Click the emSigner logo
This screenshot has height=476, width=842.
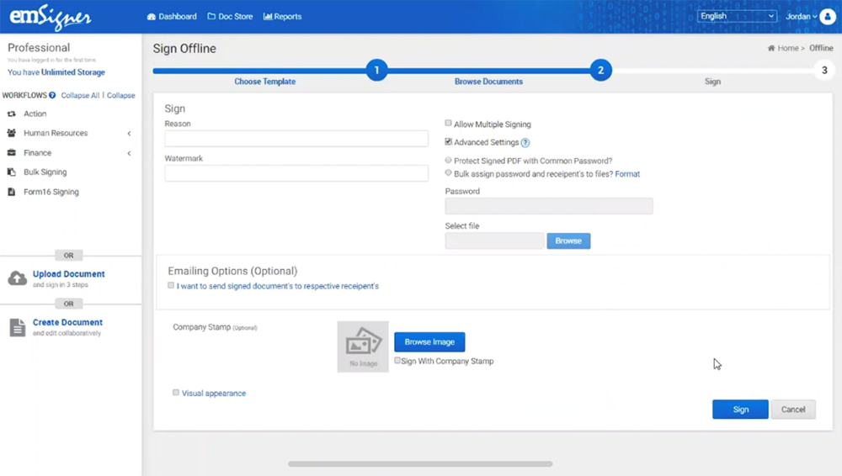(51, 17)
